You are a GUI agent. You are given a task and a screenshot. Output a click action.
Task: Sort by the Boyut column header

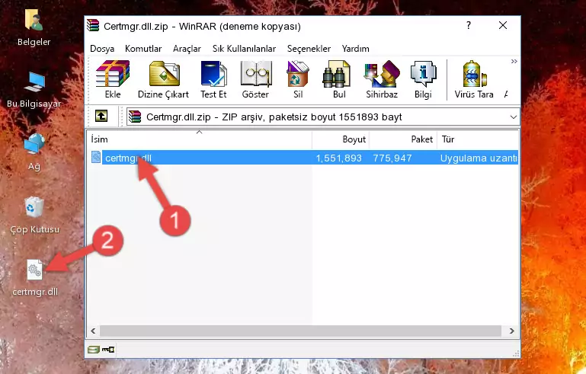pyautogui.click(x=341, y=139)
